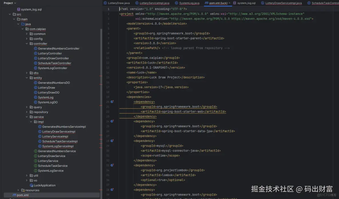This screenshot has width=339, height=199.
Task: Click gutter dependency icon on line 38
Action: 112,190
